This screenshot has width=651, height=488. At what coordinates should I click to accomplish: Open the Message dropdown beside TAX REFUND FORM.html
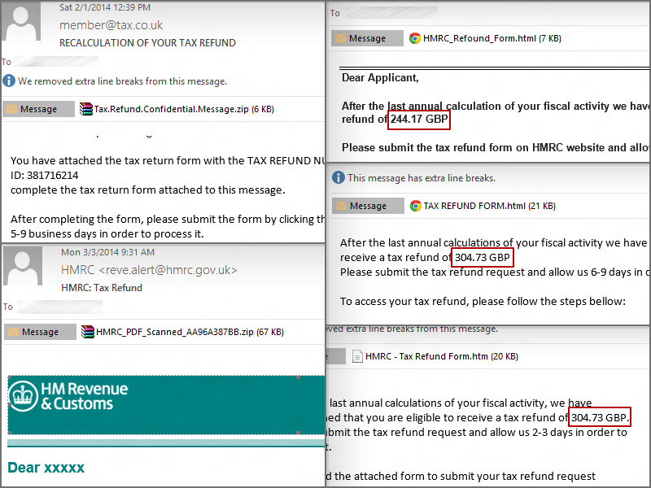click(366, 206)
